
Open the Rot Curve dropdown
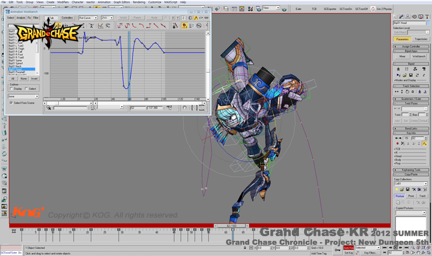click(x=88, y=18)
